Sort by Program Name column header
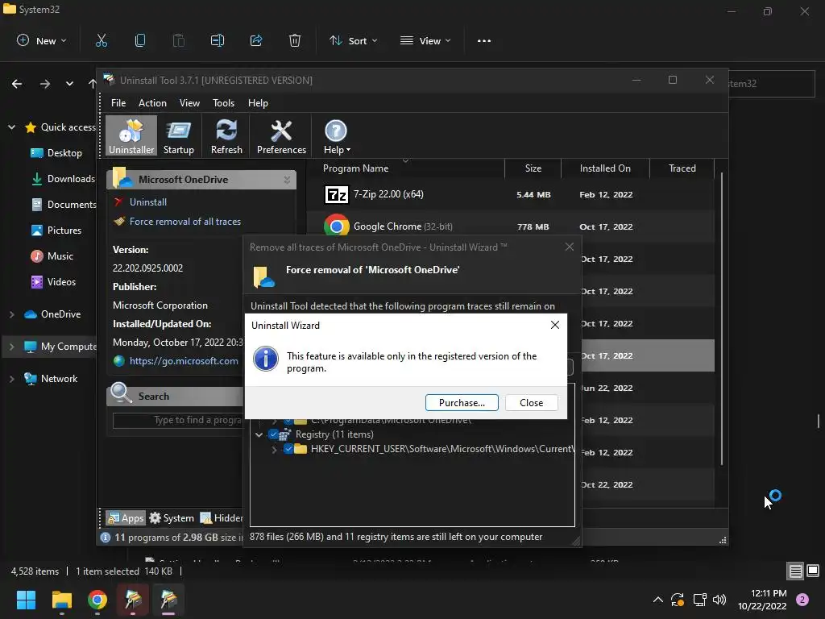The height and width of the screenshot is (619, 825). pyautogui.click(x=405, y=168)
